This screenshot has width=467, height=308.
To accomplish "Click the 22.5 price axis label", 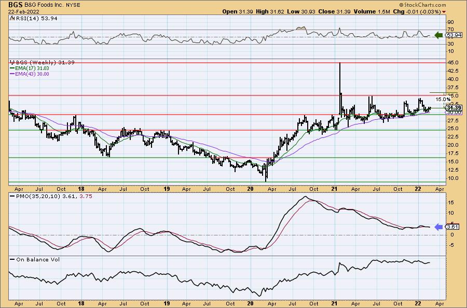I will coord(452,137).
